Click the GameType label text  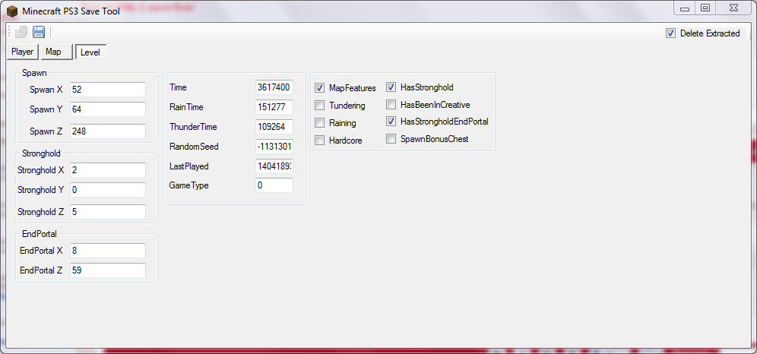pyautogui.click(x=188, y=185)
